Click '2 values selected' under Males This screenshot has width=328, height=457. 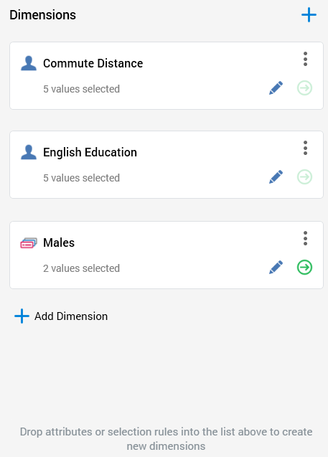pos(81,268)
